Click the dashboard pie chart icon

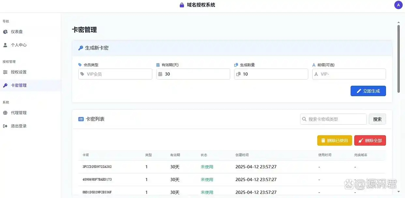tap(5, 32)
